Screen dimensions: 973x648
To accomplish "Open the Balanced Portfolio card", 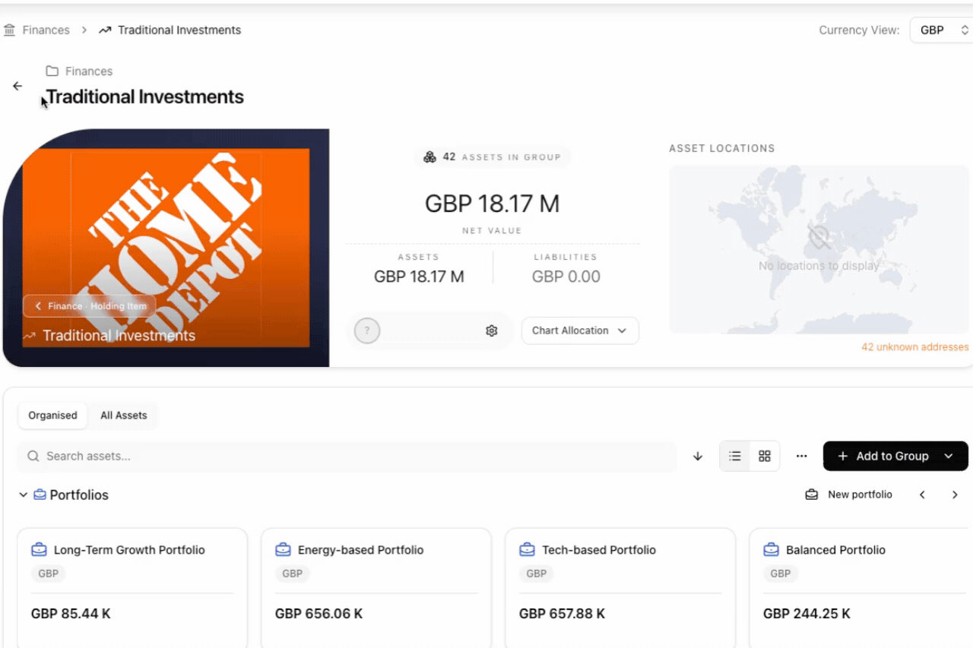I will tap(860, 588).
